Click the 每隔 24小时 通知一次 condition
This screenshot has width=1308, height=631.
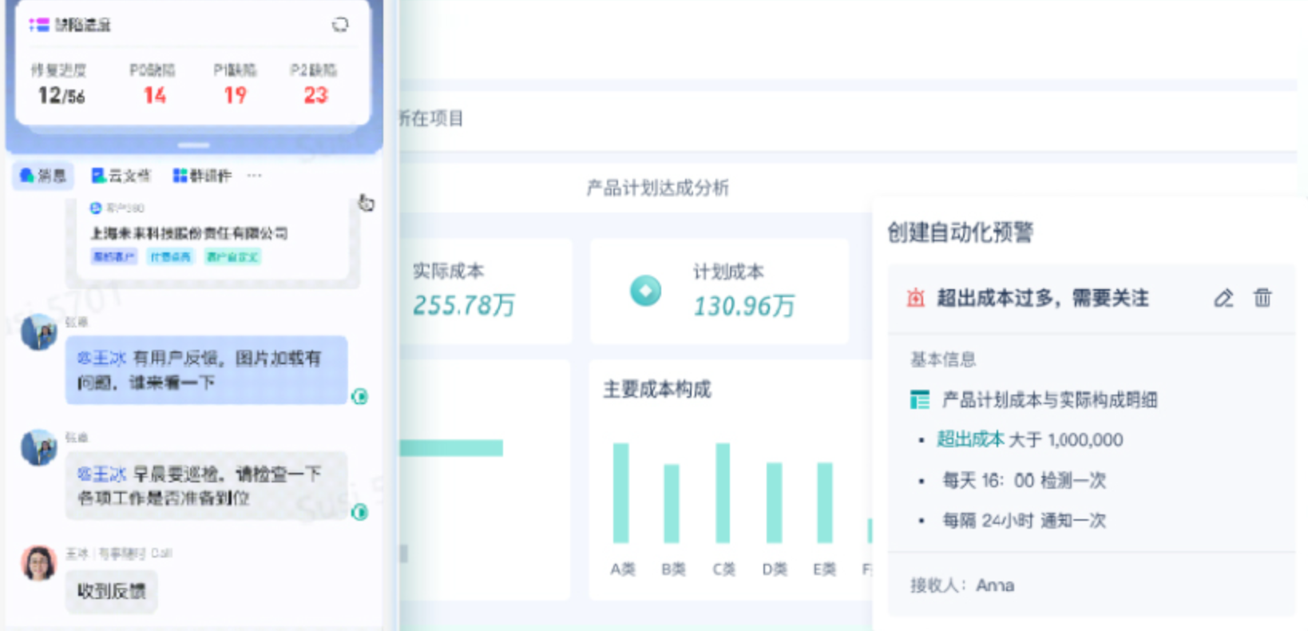pos(1024,521)
